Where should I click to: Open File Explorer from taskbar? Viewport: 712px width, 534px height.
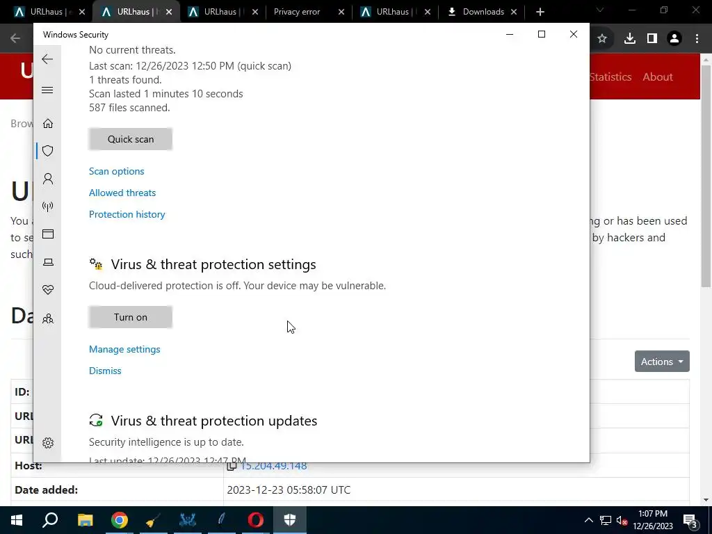[85, 520]
